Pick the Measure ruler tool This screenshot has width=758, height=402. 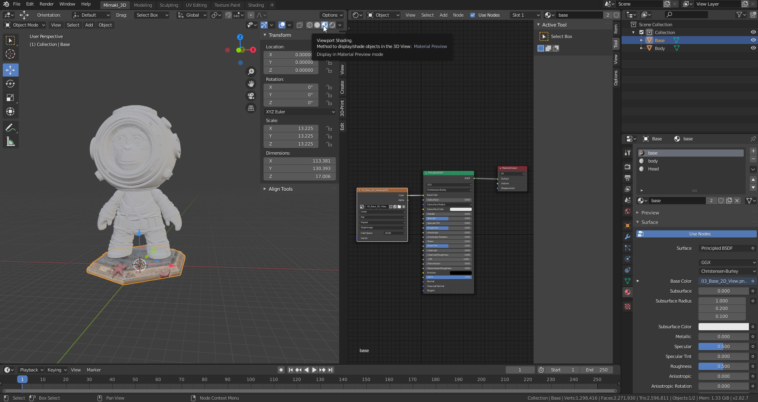pyautogui.click(x=10, y=142)
